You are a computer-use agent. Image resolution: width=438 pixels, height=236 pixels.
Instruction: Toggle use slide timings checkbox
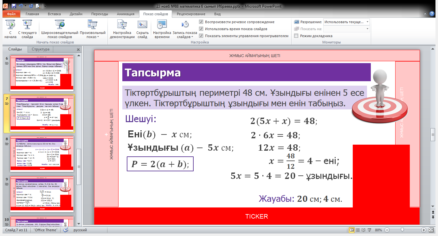201,29
